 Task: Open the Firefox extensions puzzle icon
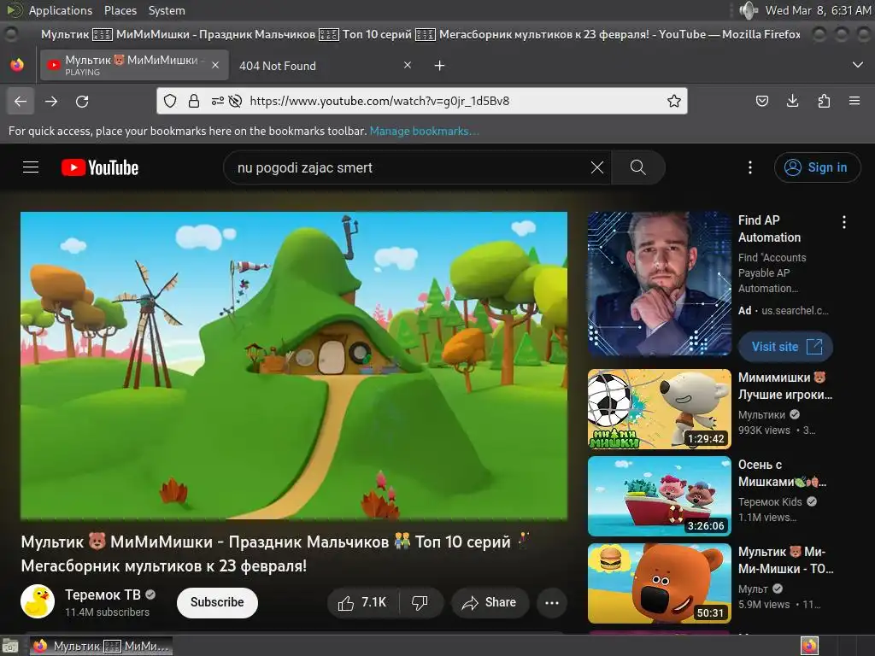[824, 101]
